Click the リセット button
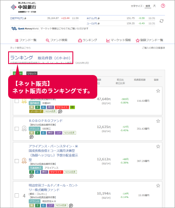 [32, 73]
